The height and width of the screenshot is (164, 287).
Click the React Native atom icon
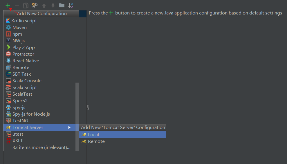[x=8, y=61]
